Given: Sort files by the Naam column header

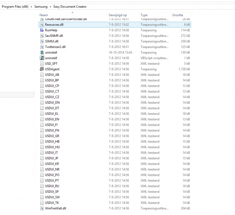Looking at the screenshot, I should point(44,15).
